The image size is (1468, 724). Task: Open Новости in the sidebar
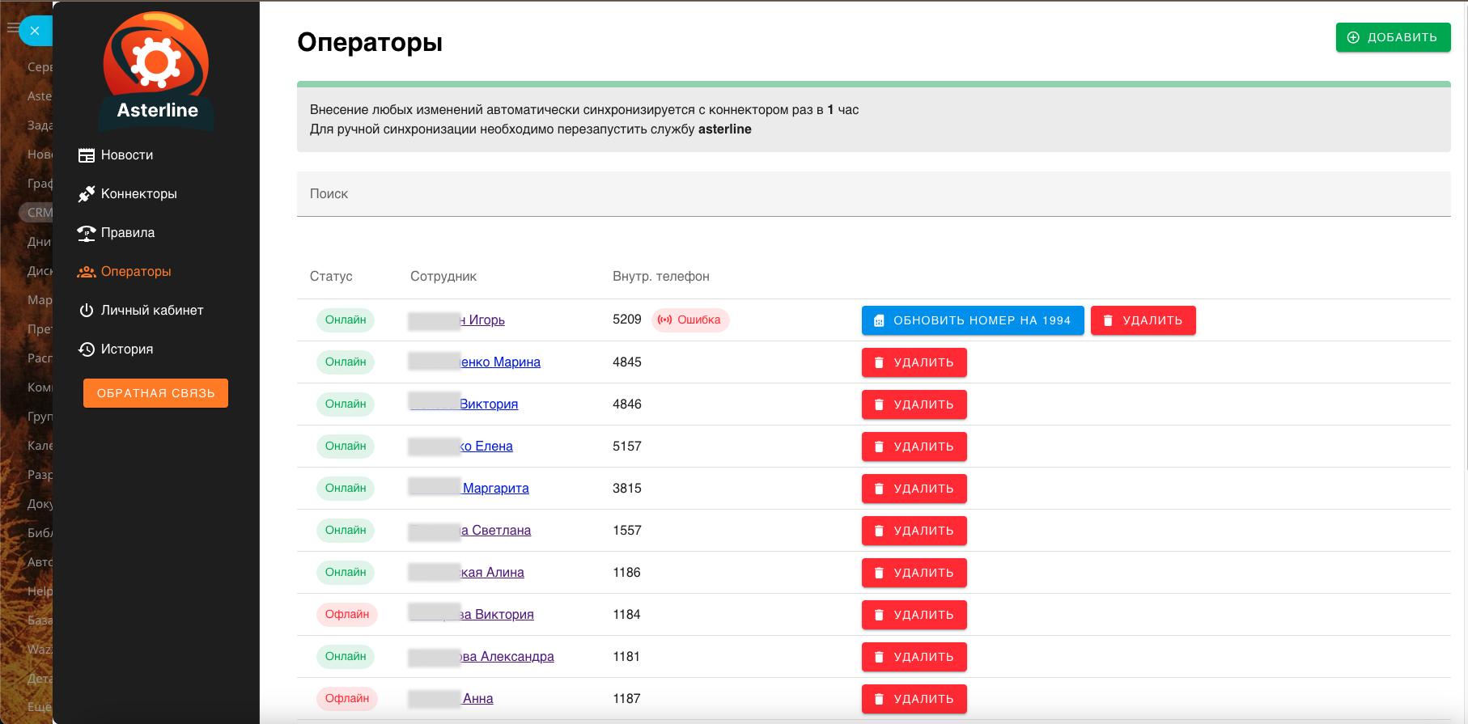tap(126, 155)
